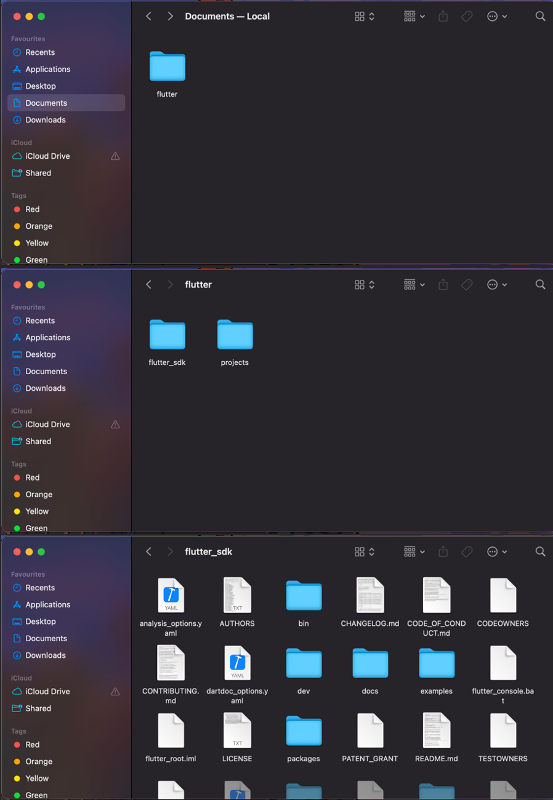Image resolution: width=553 pixels, height=800 pixels.
Task: Open flutter_sdk folder in flutter window
Action: point(167,335)
